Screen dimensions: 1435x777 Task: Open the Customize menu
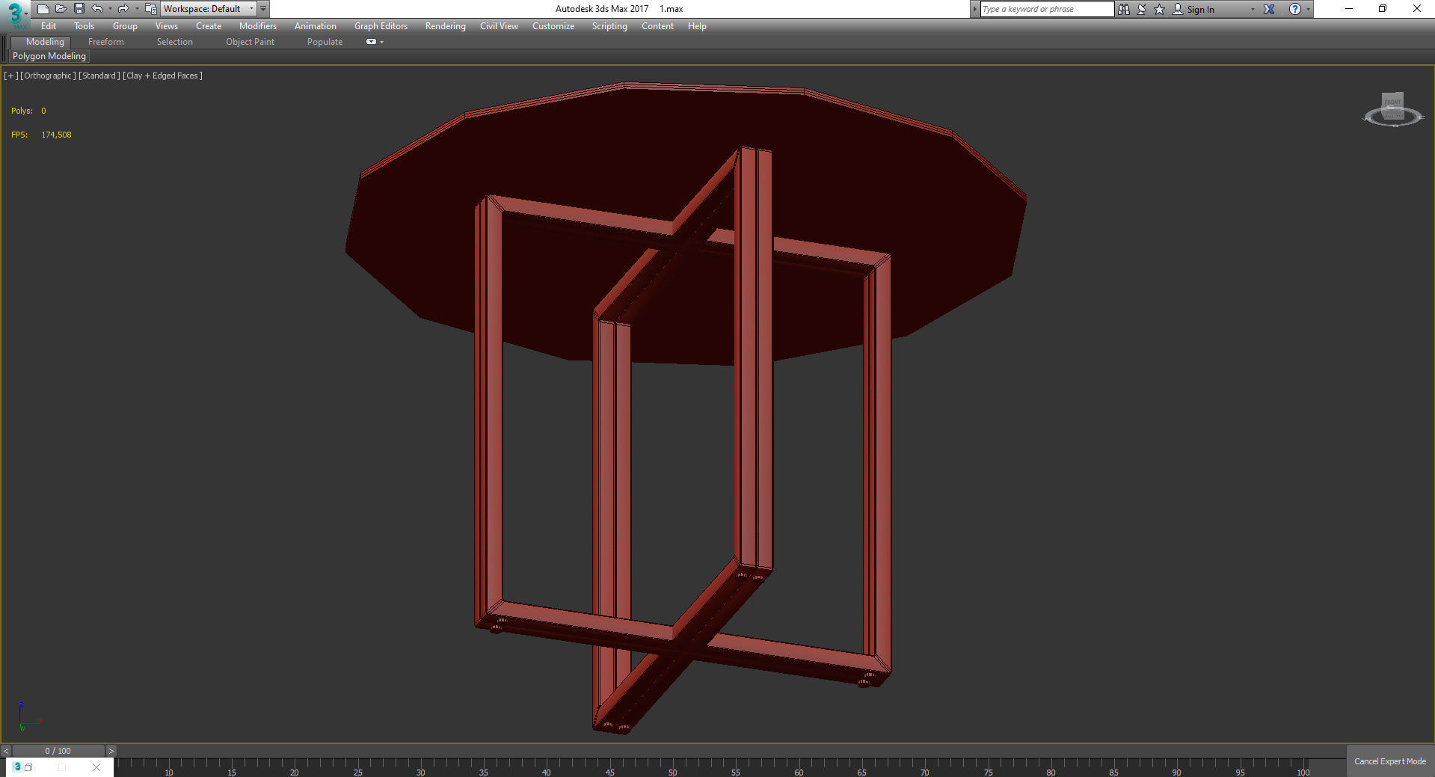pyautogui.click(x=553, y=26)
